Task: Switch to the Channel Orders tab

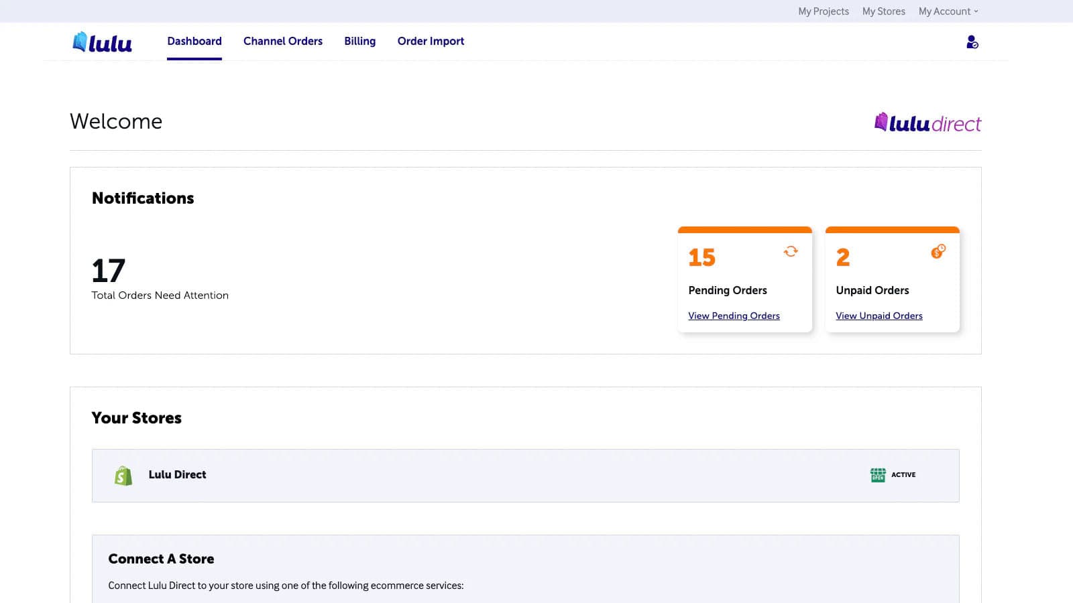Action: coord(283,42)
